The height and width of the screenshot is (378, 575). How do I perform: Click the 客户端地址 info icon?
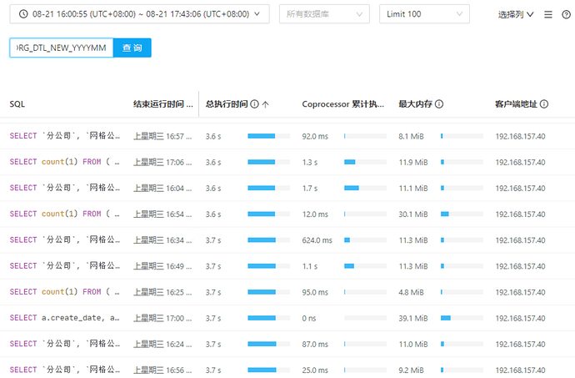click(544, 104)
